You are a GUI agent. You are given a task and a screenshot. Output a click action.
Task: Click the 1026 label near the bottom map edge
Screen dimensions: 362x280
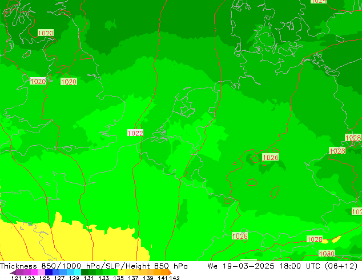coord(240,236)
